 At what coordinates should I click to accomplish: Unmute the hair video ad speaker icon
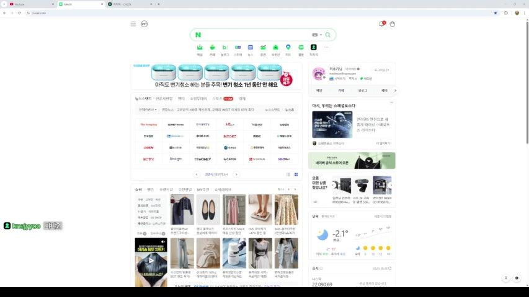(163, 241)
